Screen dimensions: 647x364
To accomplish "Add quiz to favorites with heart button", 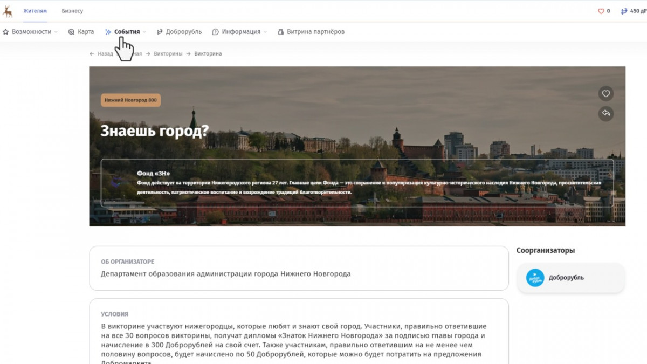I will pos(606,94).
